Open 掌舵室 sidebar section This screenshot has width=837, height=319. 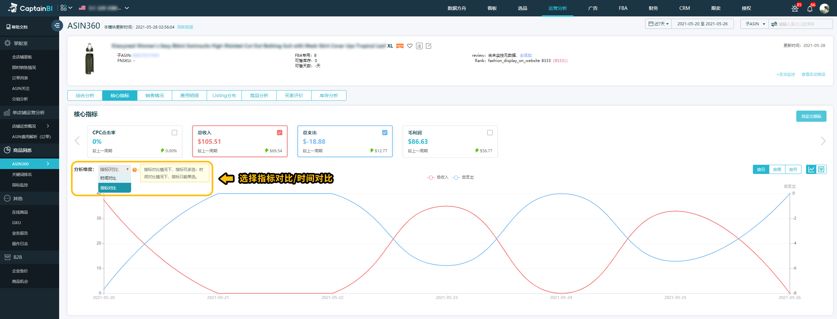point(30,43)
